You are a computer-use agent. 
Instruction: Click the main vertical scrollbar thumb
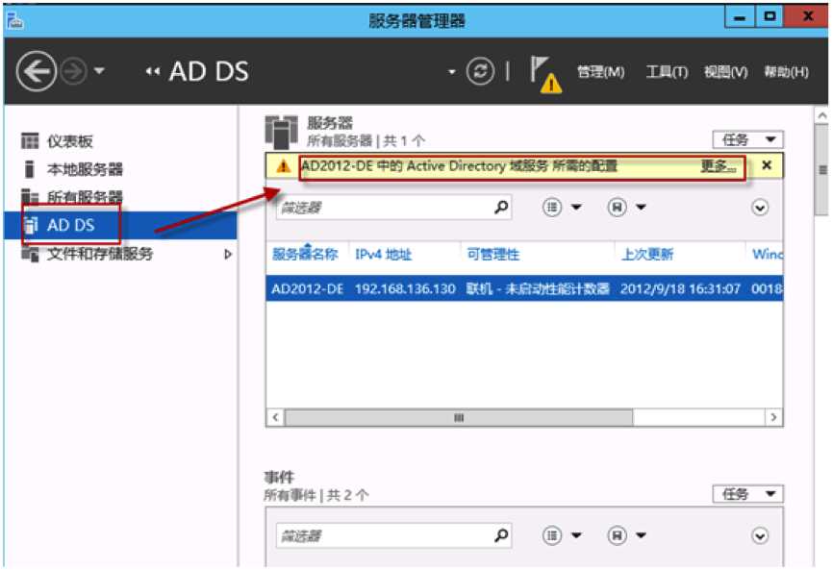pos(822,170)
